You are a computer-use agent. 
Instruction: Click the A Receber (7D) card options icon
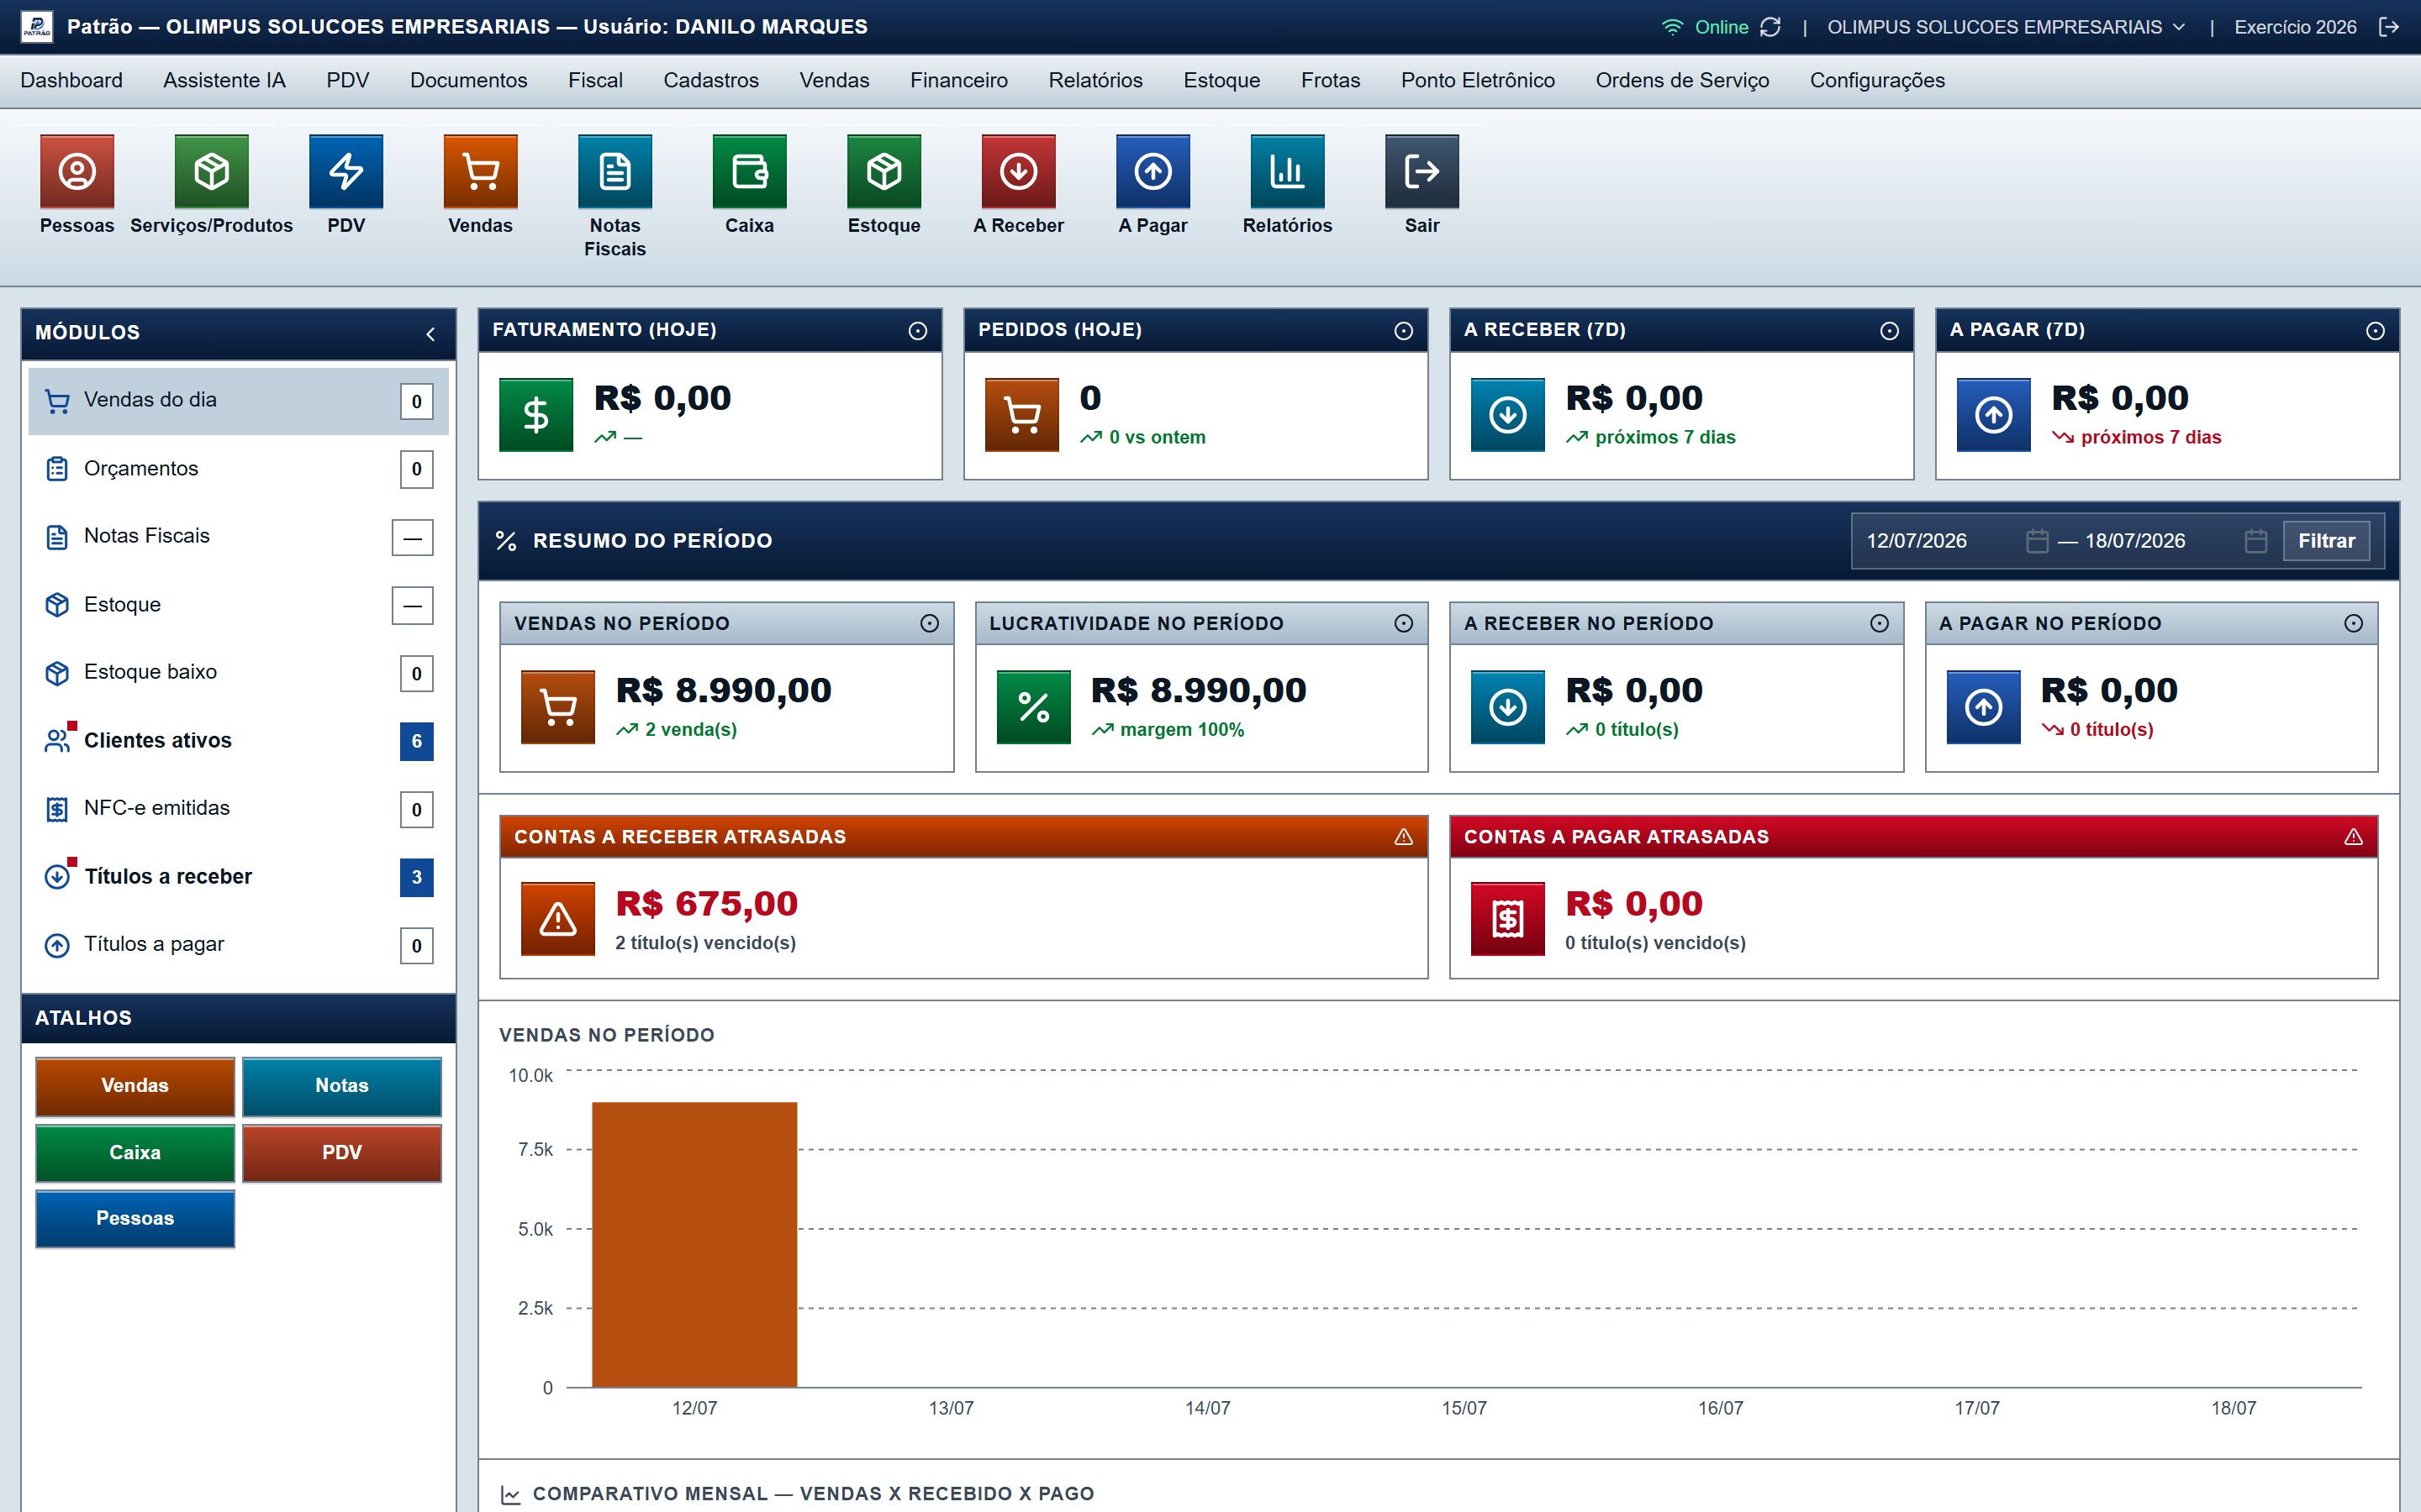coord(1889,331)
